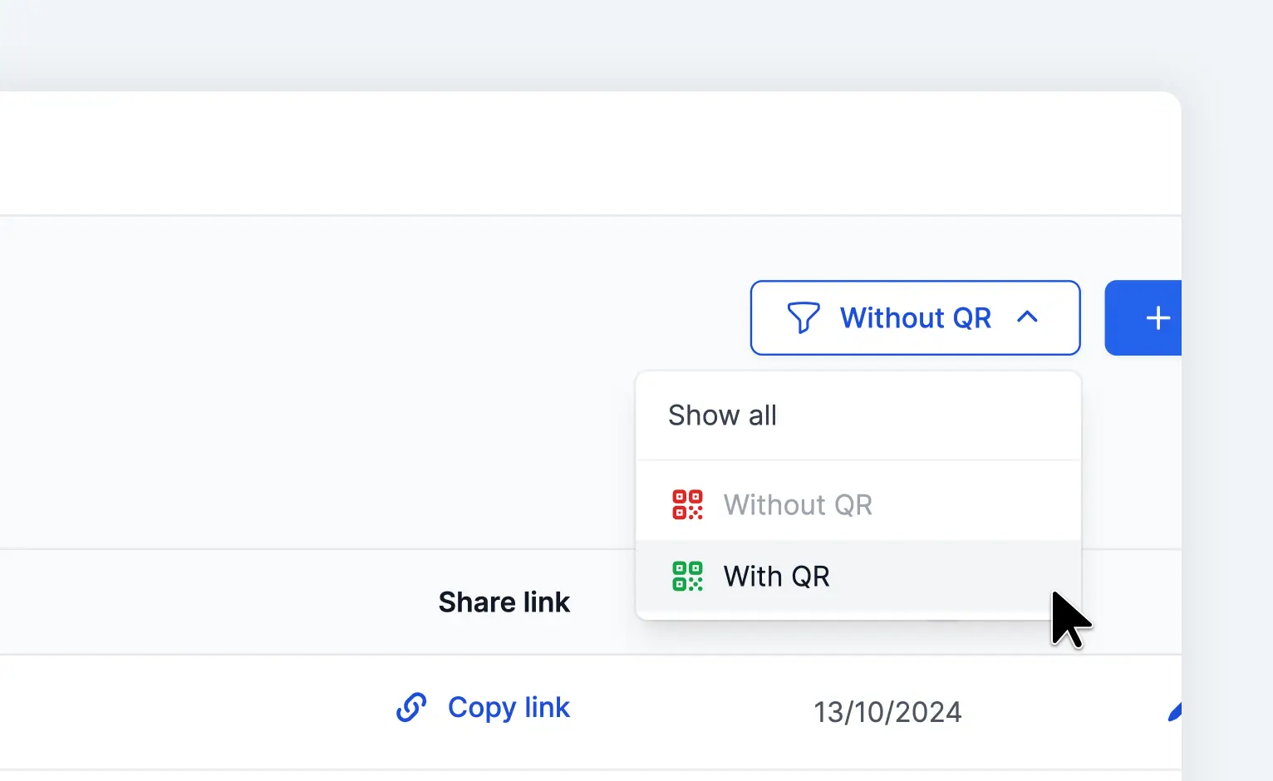Open the Without QR filter dropdown
Screen dimensions: 1273x781
pos(915,317)
